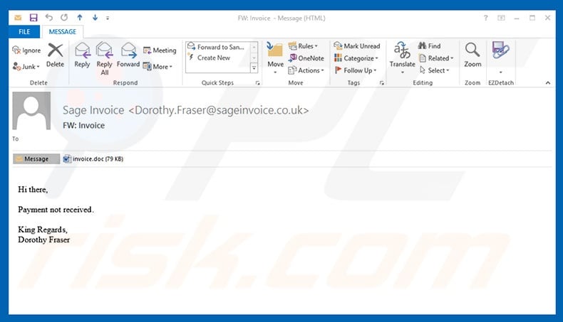Go to Next Item with down arrow
This screenshot has height=322, width=563.
click(95, 18)
